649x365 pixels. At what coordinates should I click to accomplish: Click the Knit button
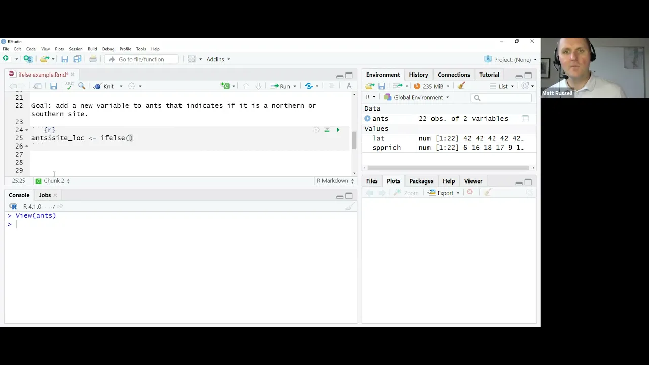click(104, 86)
